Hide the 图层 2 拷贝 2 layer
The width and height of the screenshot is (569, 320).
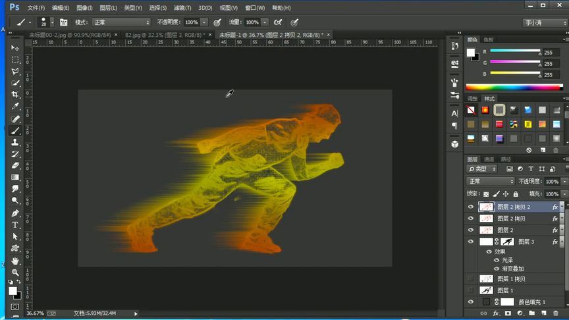pos(470,207)
